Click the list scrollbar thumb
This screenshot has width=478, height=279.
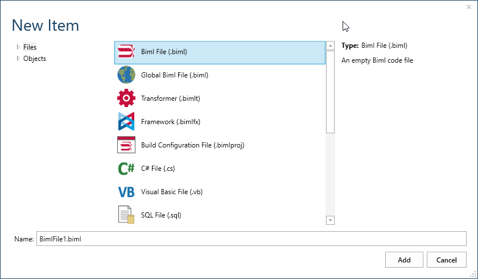coord(330,91)
